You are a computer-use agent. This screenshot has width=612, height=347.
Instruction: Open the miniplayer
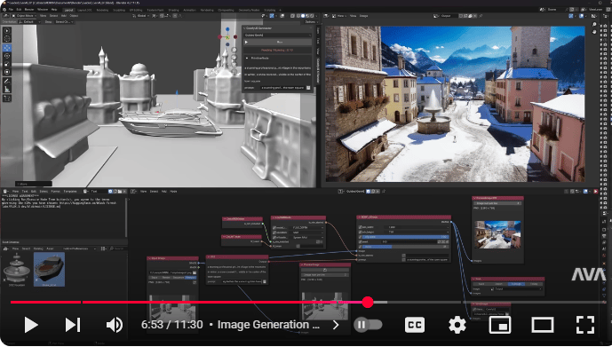[500, 325]
